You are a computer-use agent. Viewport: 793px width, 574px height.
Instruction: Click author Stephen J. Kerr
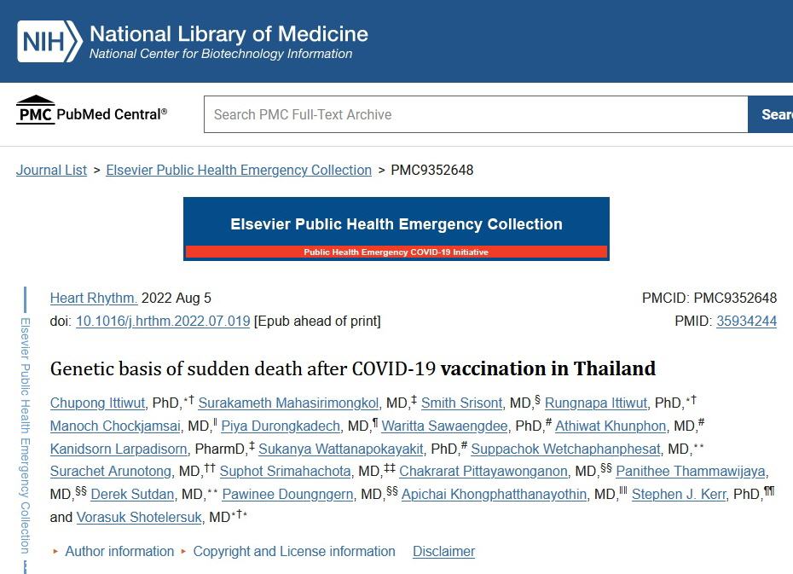tap(679, 494)
